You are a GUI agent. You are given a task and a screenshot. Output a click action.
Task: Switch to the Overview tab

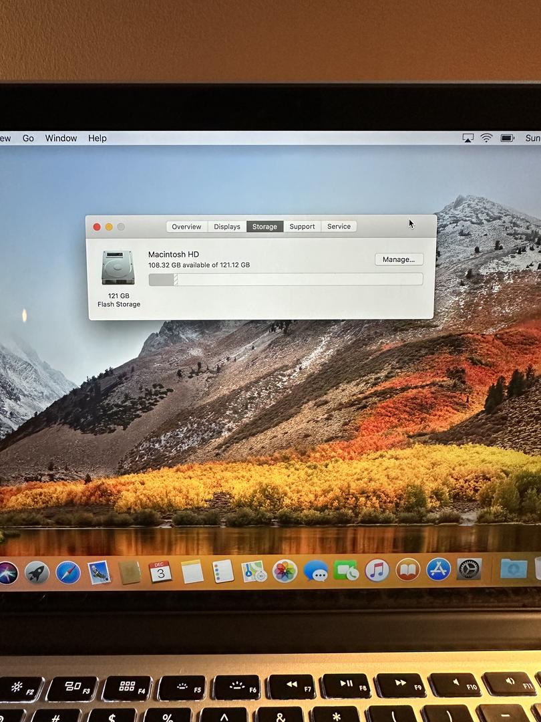(x=186, y=227)
